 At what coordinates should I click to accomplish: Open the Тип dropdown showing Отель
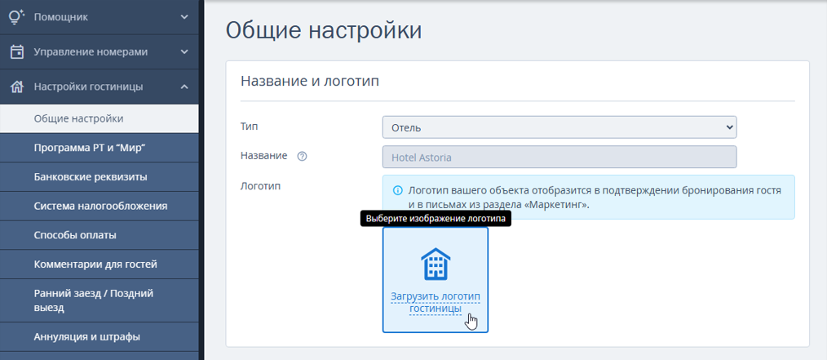pos(559,127)
